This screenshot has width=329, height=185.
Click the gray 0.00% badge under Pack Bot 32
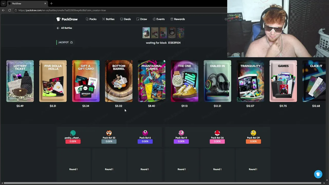point(109,141)
